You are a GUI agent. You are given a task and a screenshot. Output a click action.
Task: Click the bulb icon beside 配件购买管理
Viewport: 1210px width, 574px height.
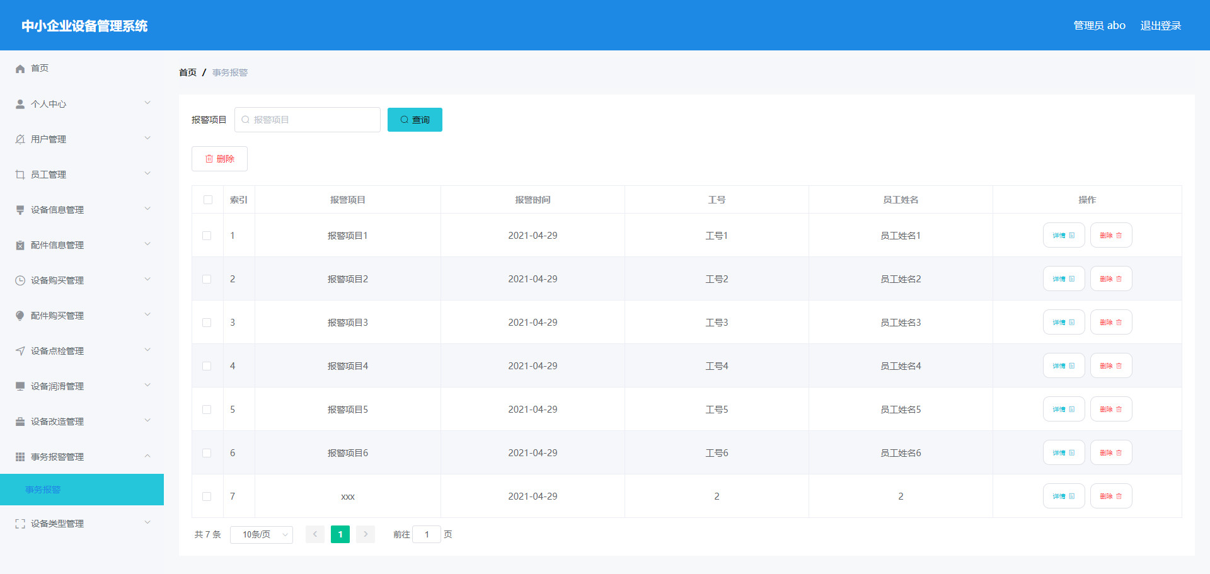(20, 316)
